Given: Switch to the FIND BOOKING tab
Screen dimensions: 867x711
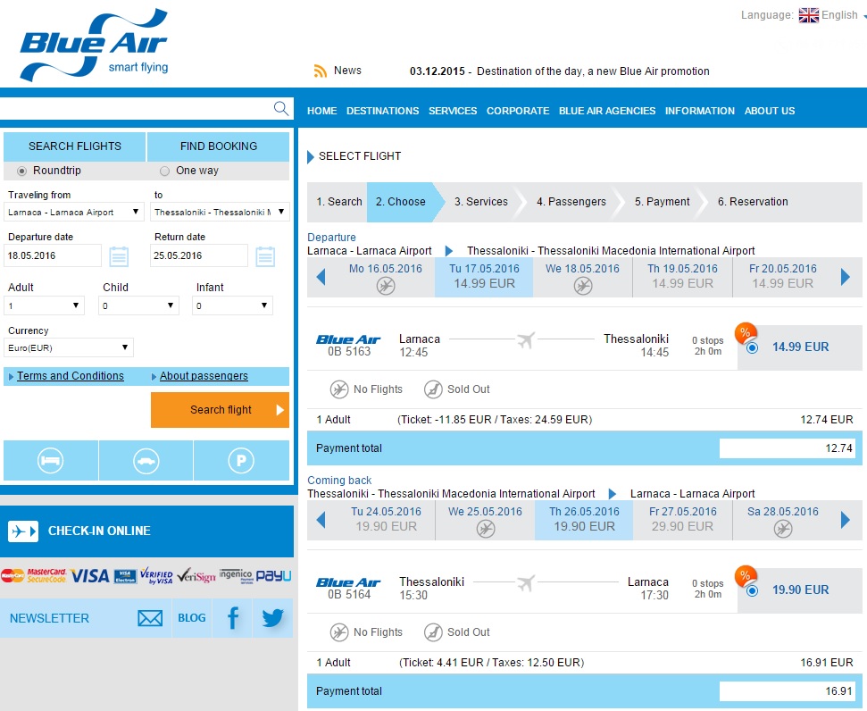Looking at the screenshot, I should (219, 146).
